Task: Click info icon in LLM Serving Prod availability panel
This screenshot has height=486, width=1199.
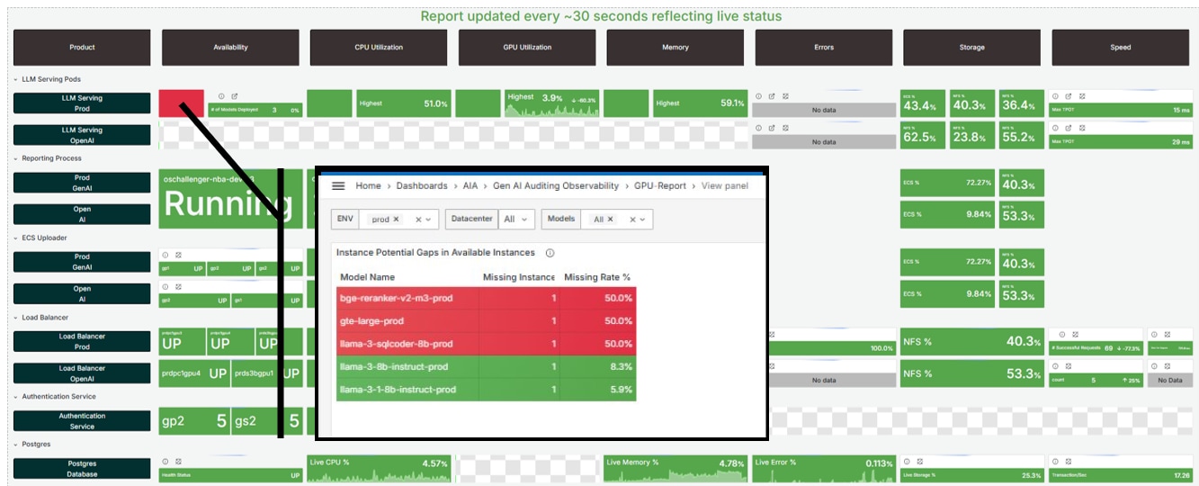Action: (x=221, y=96)
